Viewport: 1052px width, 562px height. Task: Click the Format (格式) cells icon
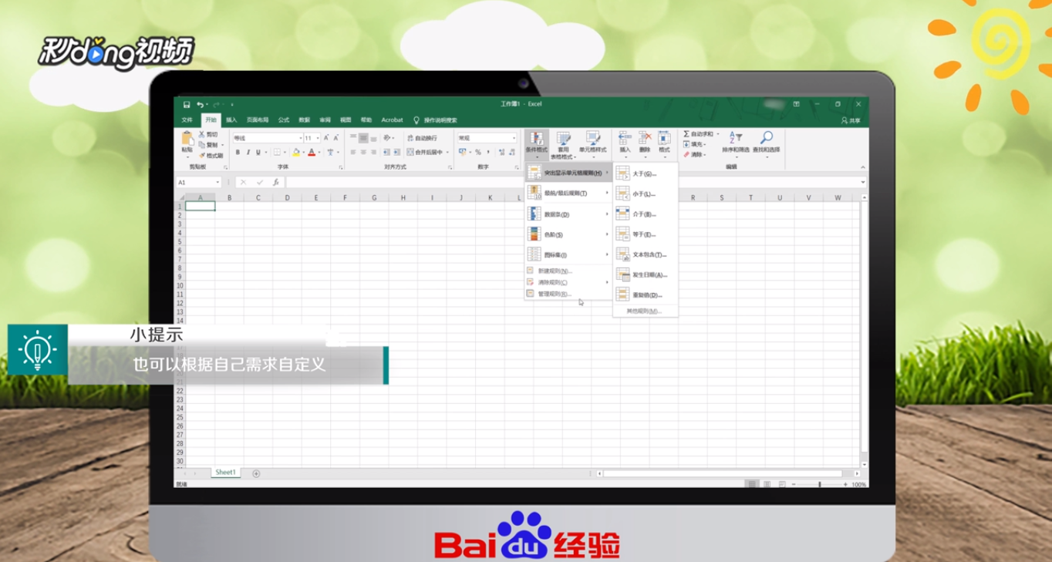[x=664, y=139]
